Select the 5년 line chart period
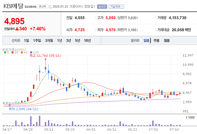Image resolution: width=197 pixels, height=134 pixels. click(x=78, y=40)
